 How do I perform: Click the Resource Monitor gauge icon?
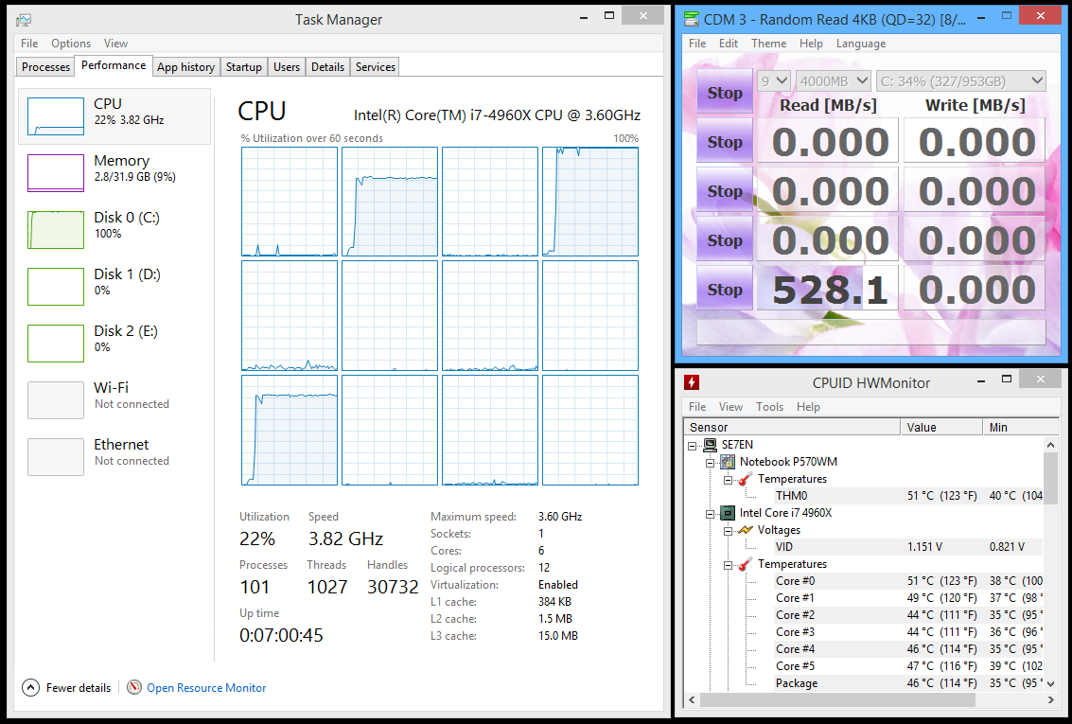[x=134, y=687]
